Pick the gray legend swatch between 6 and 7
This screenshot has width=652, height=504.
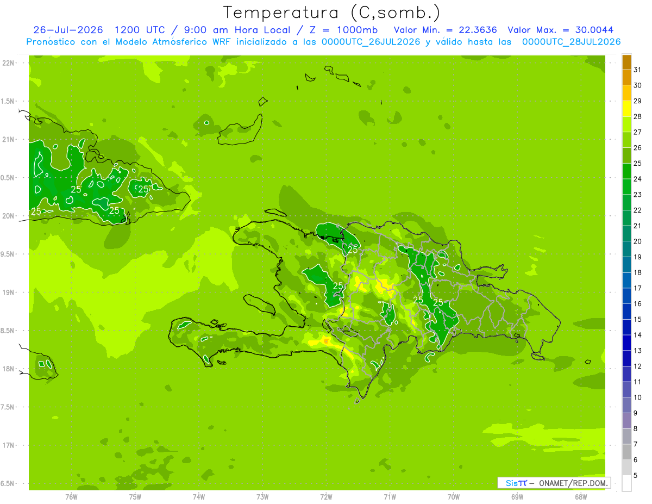click(x=626, y=452)
